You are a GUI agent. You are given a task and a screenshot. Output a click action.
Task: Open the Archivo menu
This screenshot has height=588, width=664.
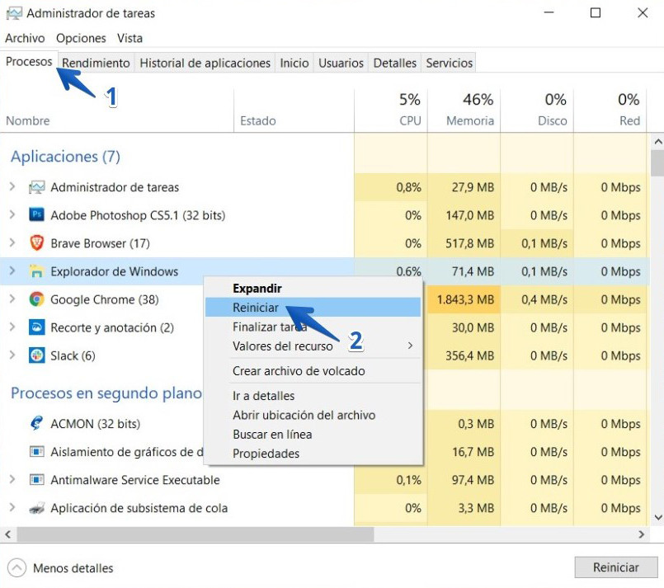tap(25, 38)
